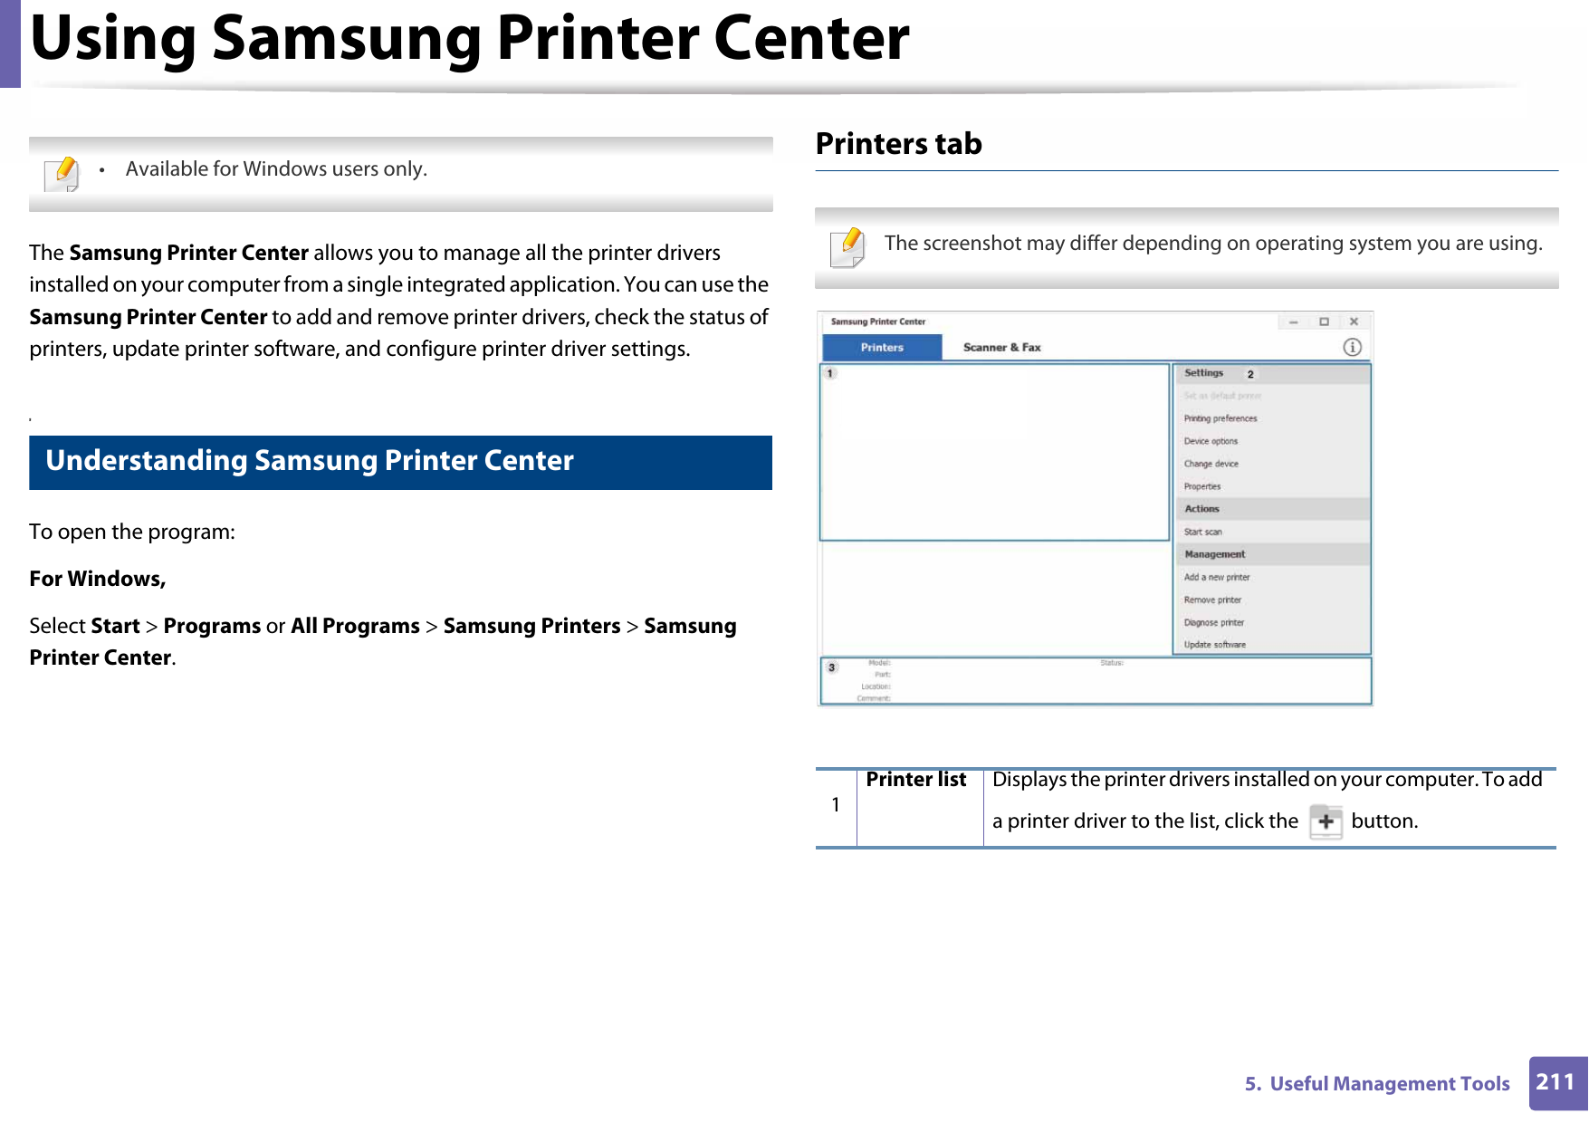Select Set as default printer option

tap(1221, 396)
